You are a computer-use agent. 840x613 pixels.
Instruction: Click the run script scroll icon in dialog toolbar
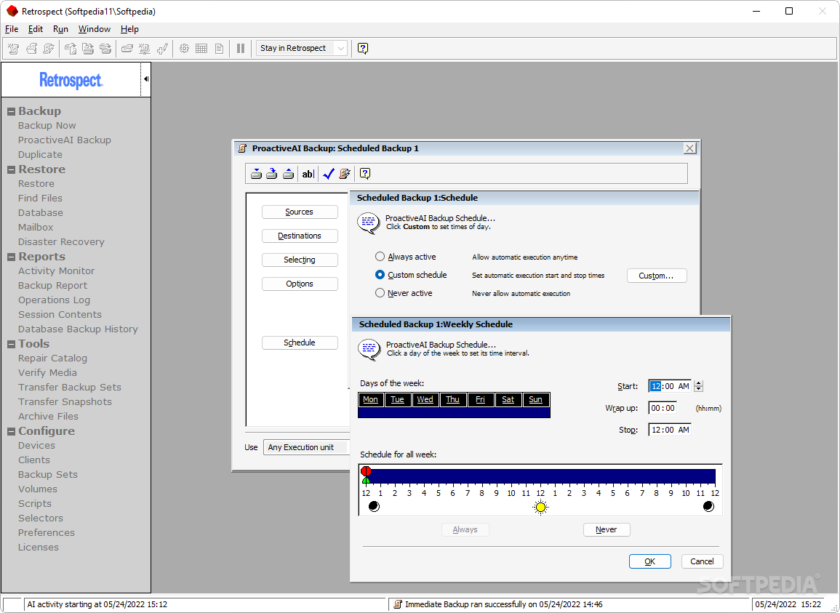(x=345, y=174)
